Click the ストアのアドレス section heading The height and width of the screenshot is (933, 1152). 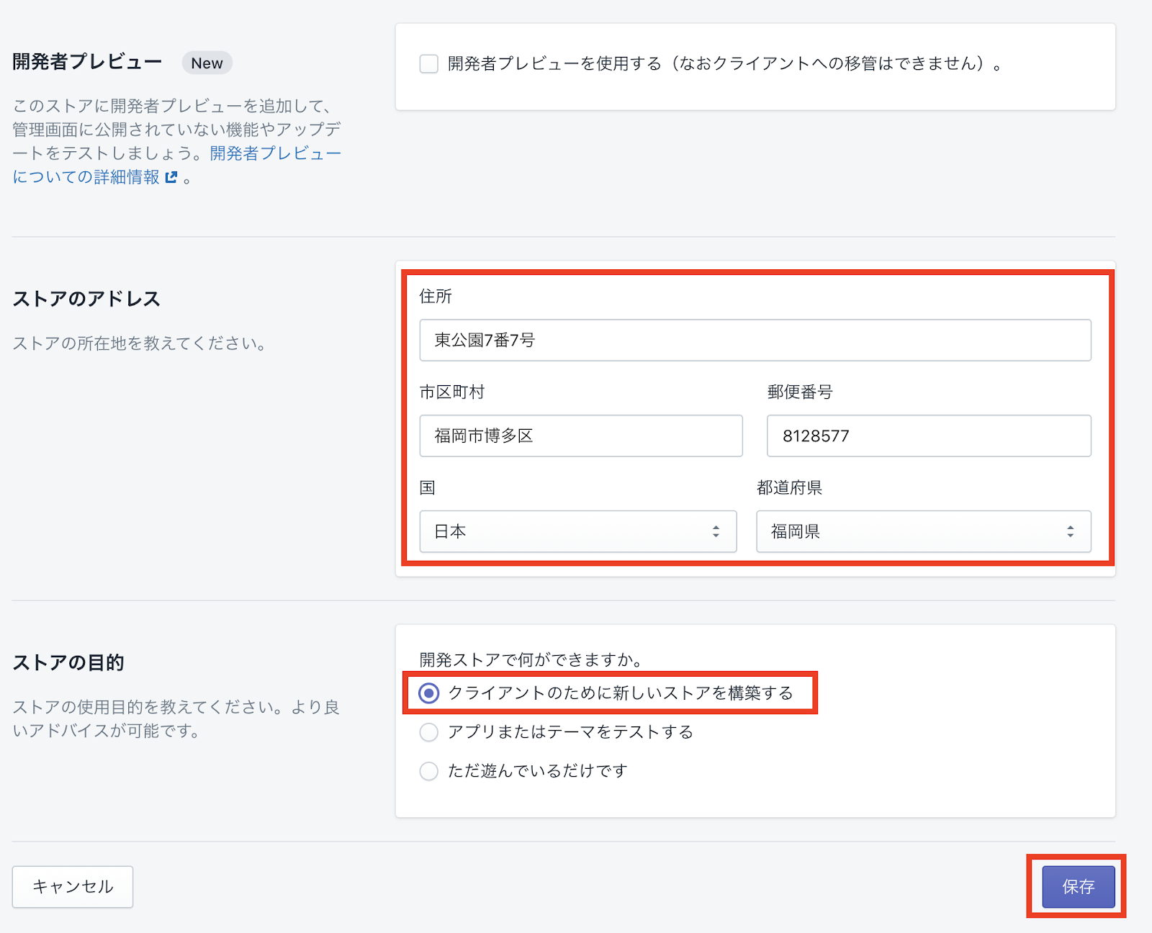coord(86,299)
